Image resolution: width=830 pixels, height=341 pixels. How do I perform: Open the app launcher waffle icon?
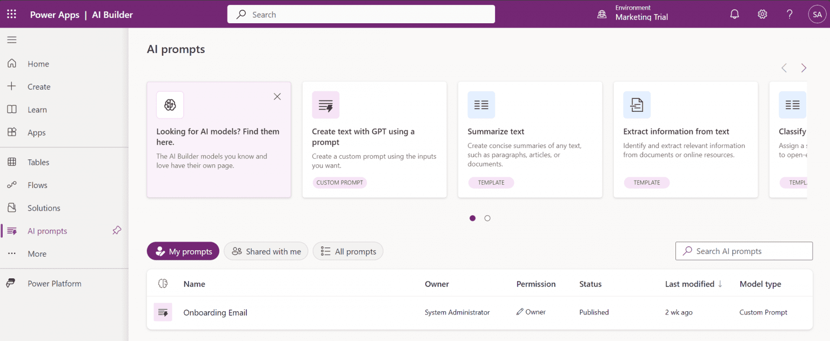[x=11, y=14]
